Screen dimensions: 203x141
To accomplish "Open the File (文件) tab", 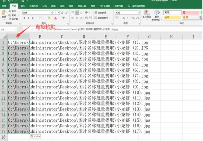I will pyautogui.click(x=4, y=6).
